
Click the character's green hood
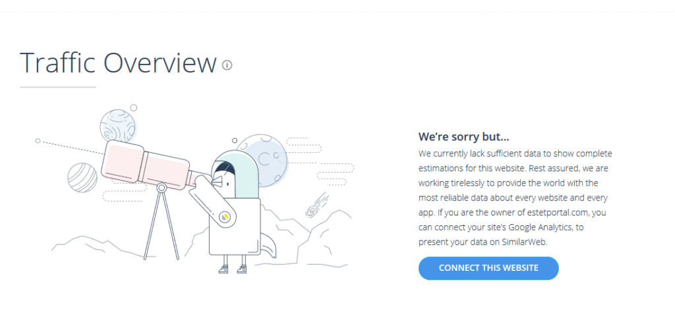point(235,168)
